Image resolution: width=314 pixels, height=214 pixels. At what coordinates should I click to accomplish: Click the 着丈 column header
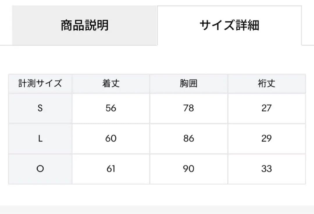coord(110,83)
